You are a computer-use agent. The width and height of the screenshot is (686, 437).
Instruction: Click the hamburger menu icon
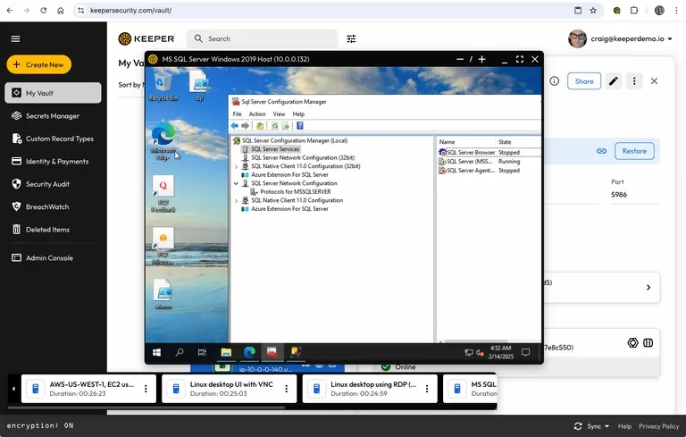click(15, 39)
